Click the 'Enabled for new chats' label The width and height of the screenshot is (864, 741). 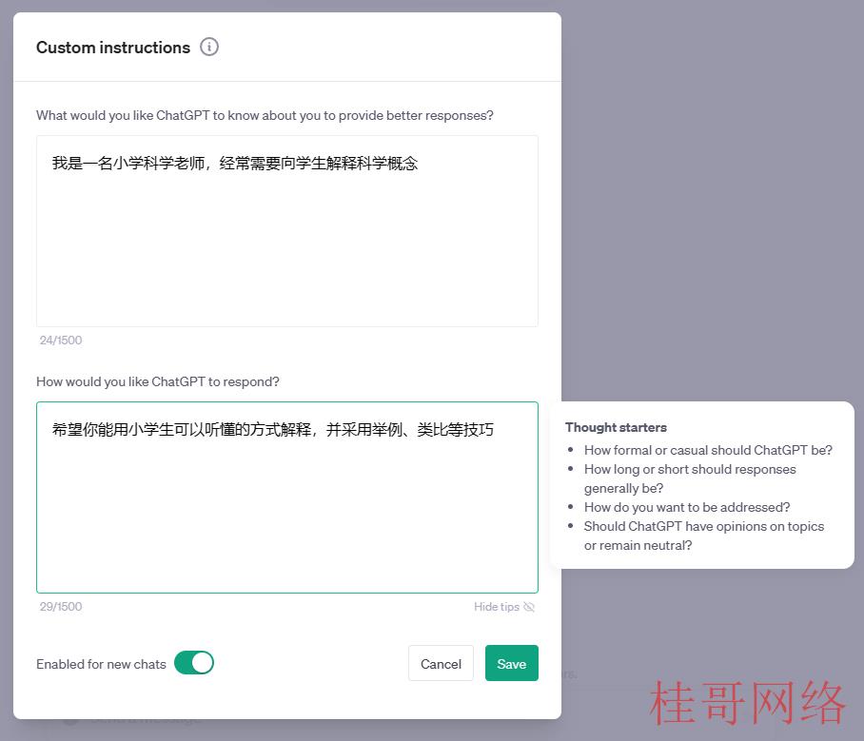pyautogui.click(x=101, y=664)
